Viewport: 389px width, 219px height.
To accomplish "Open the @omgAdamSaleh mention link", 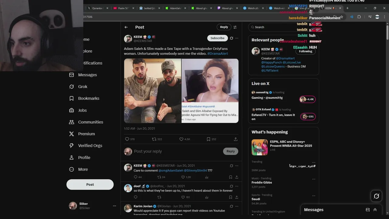I will pyautogui.click(x=171, y=170).
